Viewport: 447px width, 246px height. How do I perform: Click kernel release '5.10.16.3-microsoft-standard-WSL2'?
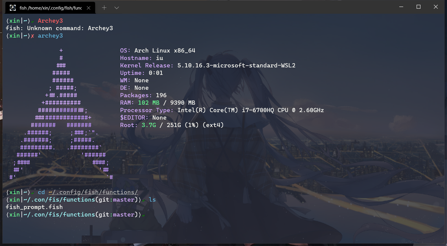tap(236, 65)
